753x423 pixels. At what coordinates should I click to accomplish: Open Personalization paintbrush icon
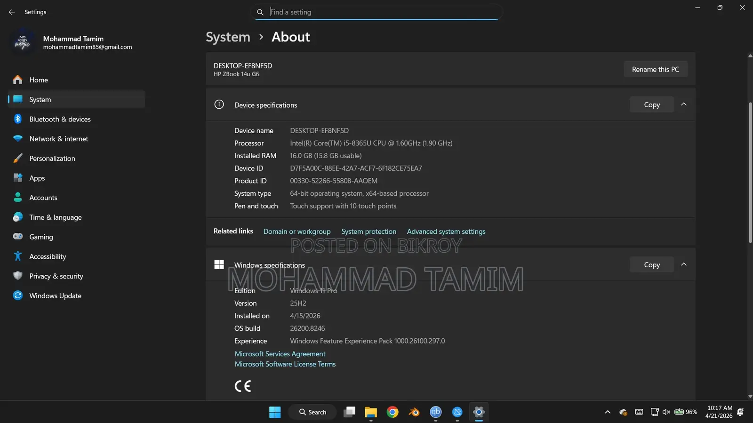point(18,159)
